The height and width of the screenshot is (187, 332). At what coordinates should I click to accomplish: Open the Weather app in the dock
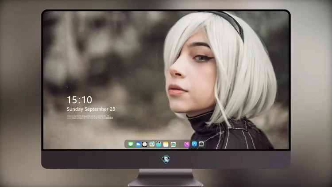[138, 144]
